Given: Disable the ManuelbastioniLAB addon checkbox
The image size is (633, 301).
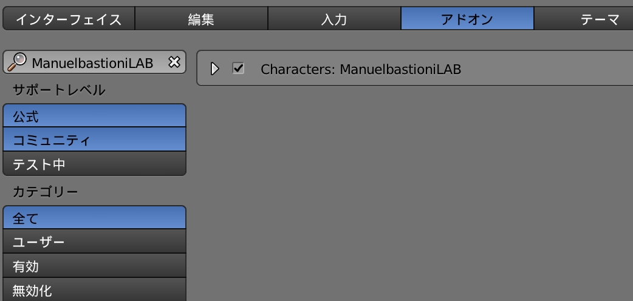Looking at the screenshot, I should tap(238, 68).
